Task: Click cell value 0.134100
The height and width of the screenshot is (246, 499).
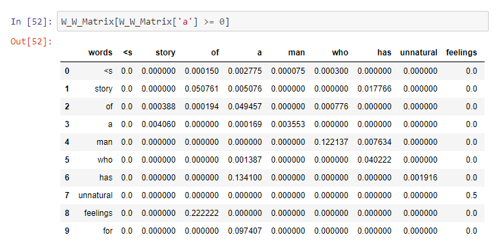Action: pos(245,178)
